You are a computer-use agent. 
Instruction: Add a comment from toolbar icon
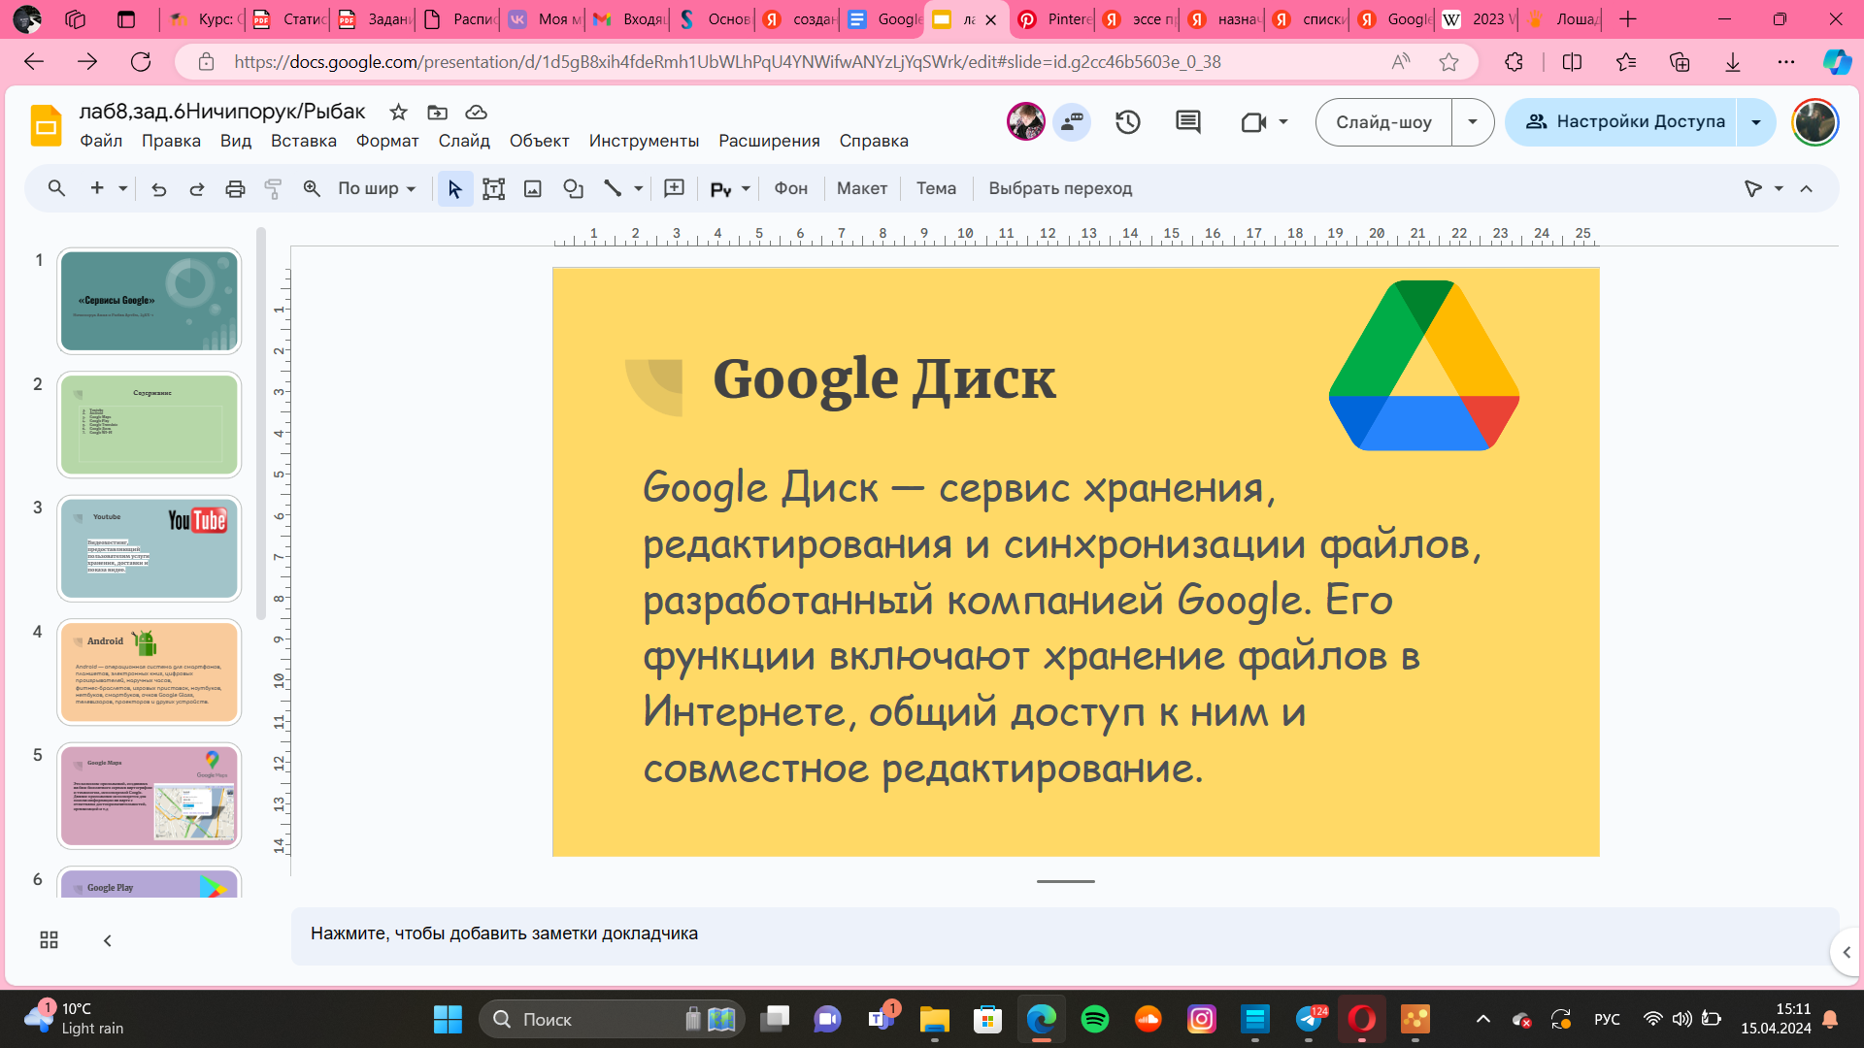click(674, 188)
